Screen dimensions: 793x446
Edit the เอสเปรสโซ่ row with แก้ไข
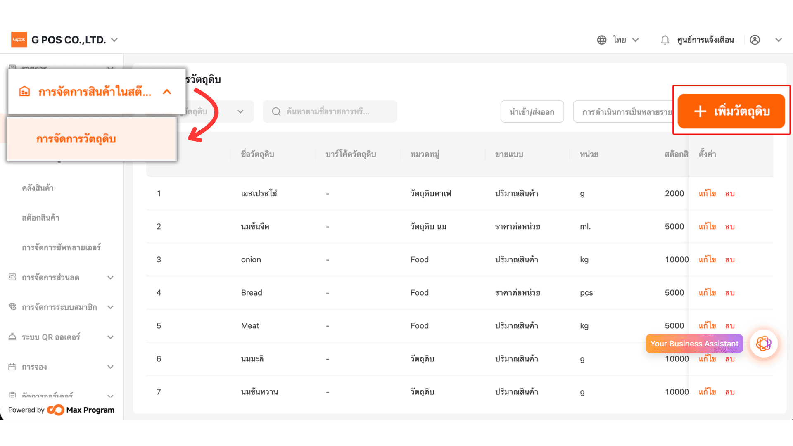coord(707,193)
